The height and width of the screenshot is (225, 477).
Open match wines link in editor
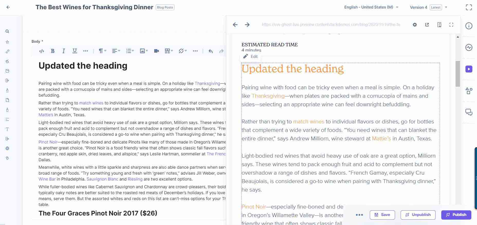click(x=91, y=103)
